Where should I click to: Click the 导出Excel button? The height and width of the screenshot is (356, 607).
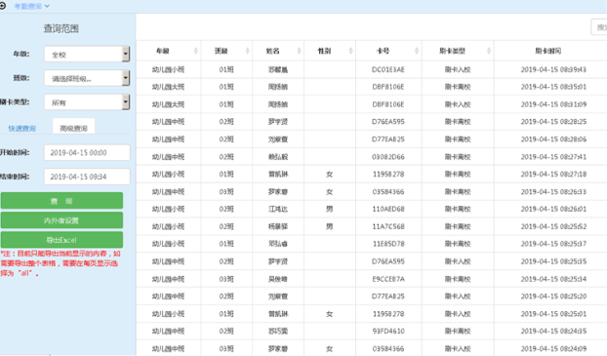click(61, 240)
